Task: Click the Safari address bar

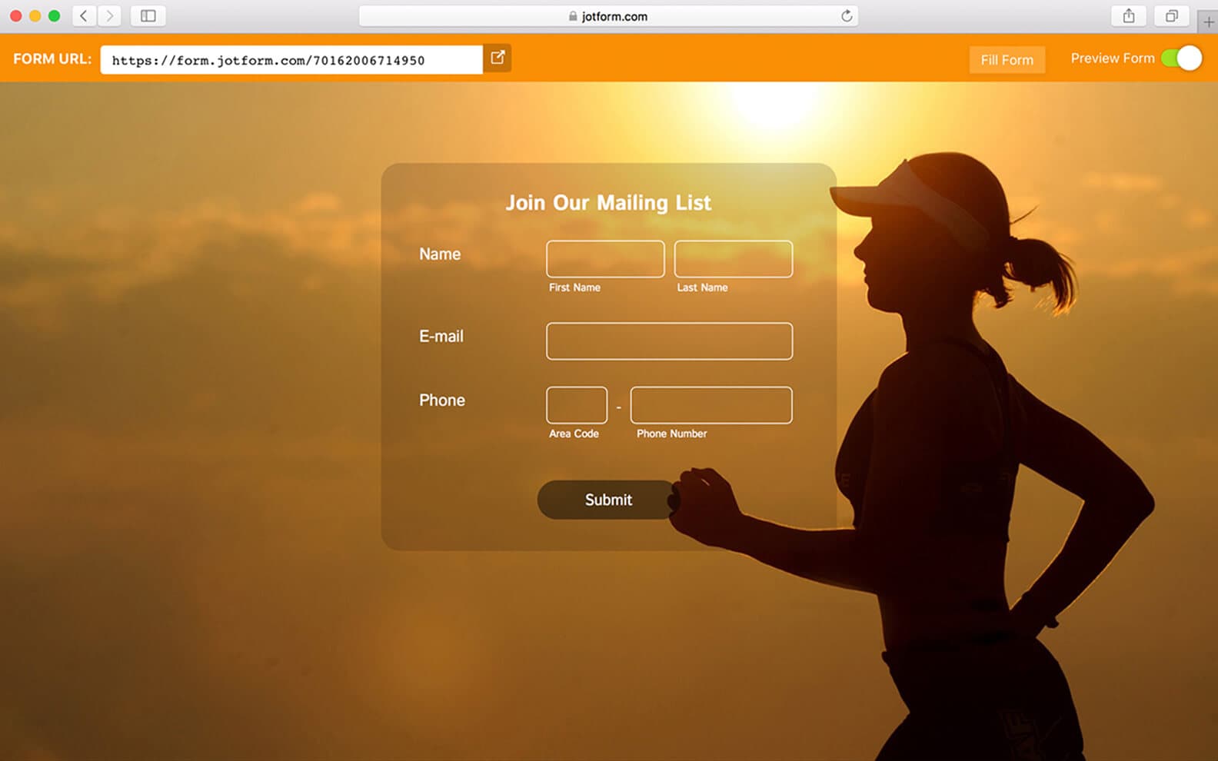Action: 607,16
